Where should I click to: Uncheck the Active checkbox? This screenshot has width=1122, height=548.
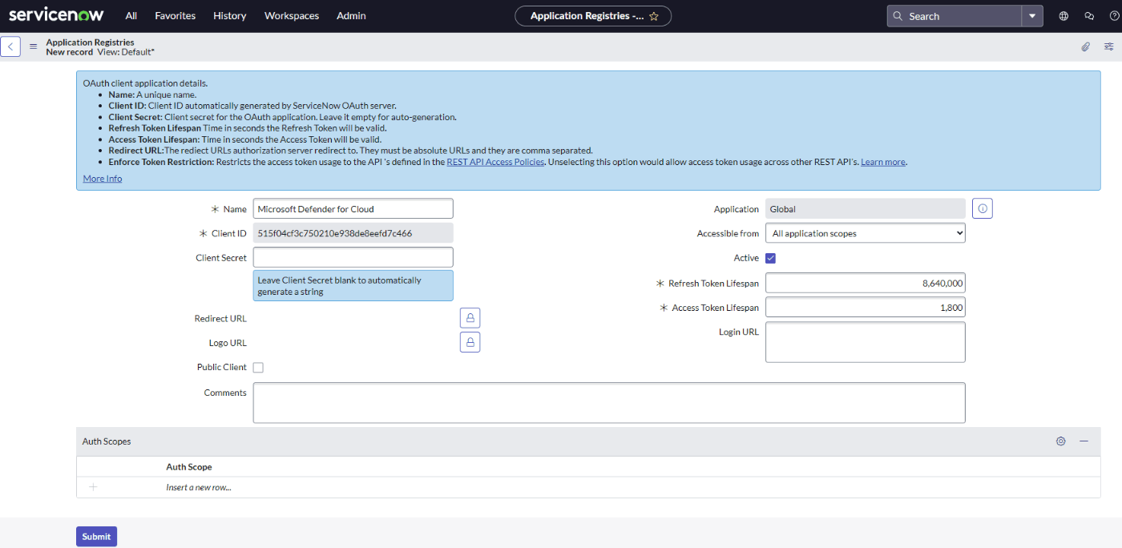771,258
